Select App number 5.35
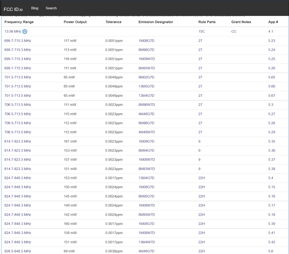The width and height of the screenshot is (289, 254). (x=272, y=141)
